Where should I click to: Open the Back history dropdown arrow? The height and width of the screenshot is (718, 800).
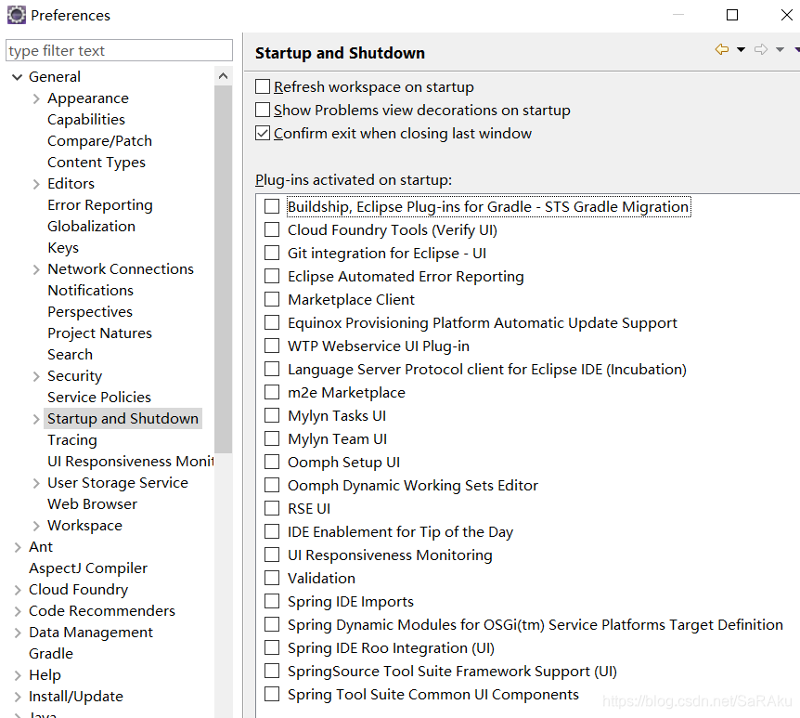[741, 50]
